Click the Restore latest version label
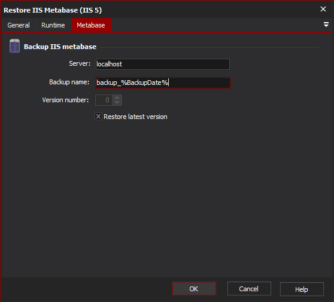The image size is (334, 302). 135,117
